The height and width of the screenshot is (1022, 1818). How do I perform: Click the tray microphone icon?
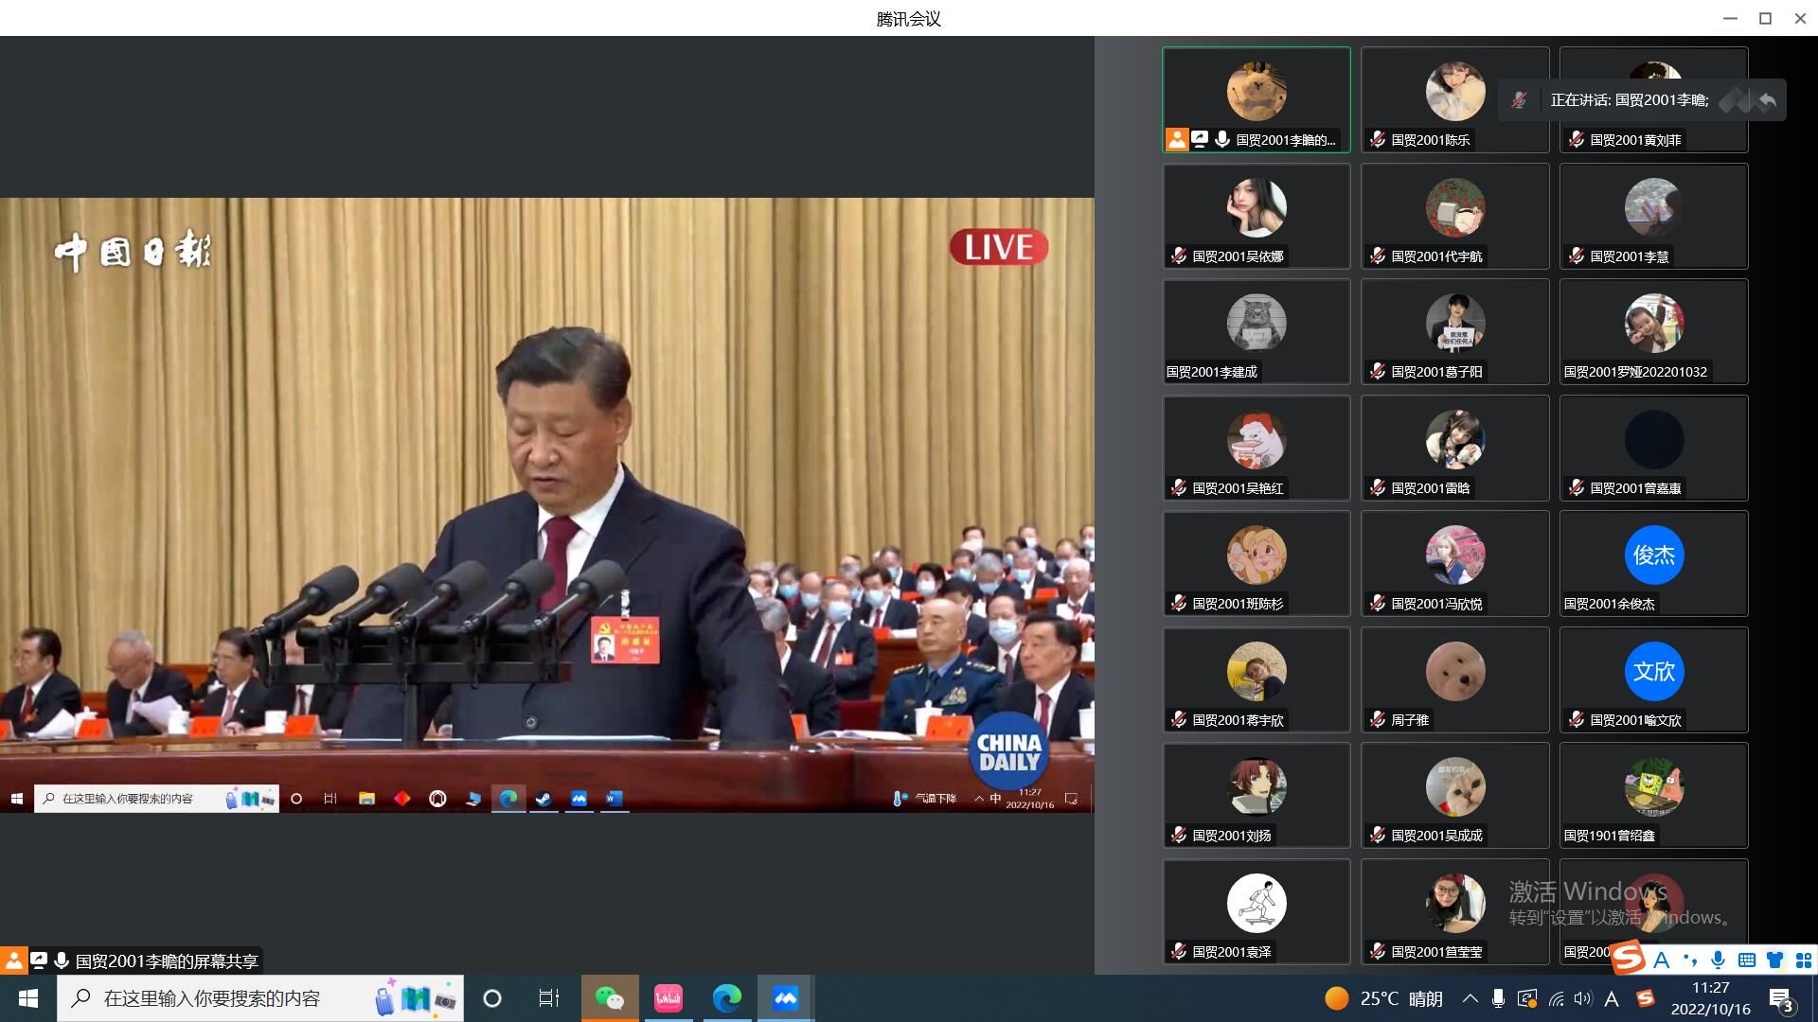point(1498,998)
